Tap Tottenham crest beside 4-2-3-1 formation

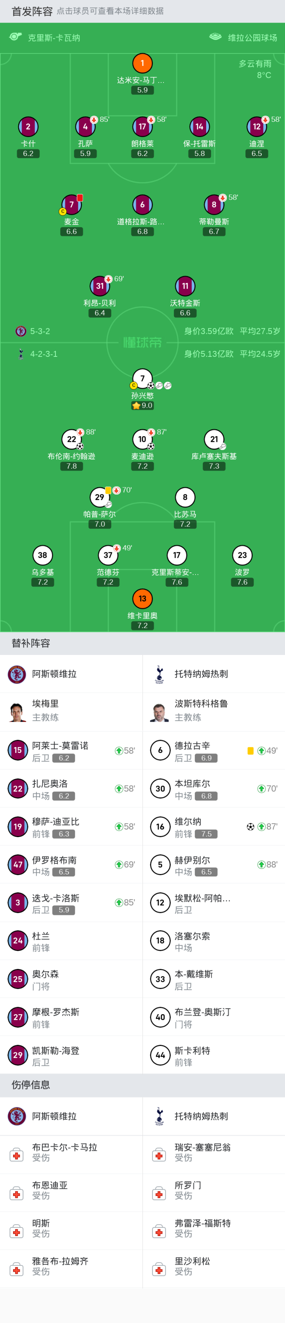(x=21, y=354)
